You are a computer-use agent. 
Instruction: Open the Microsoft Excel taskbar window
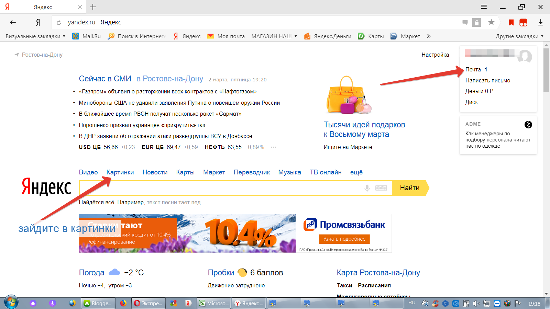214,303
